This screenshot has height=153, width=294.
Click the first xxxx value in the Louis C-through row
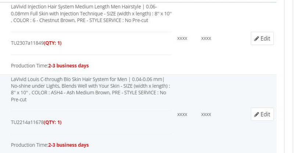tap(182, 114)
